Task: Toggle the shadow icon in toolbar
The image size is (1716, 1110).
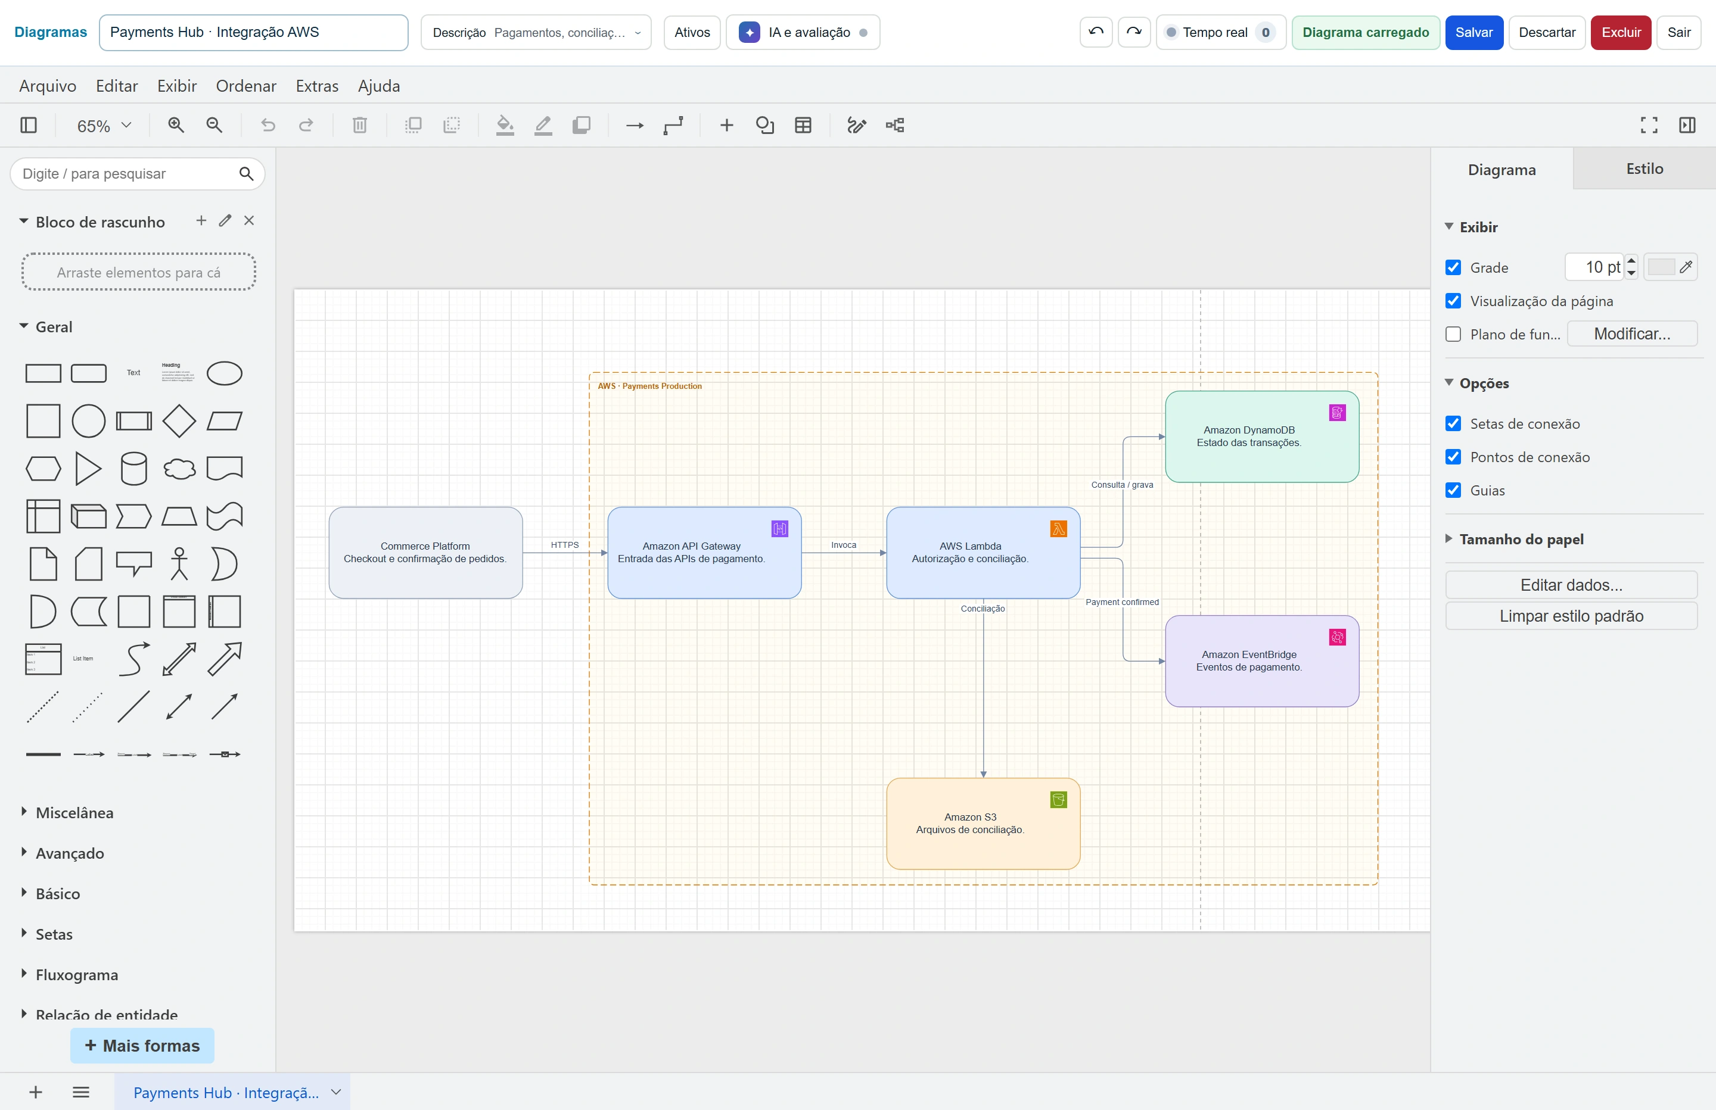Action: 582,126
